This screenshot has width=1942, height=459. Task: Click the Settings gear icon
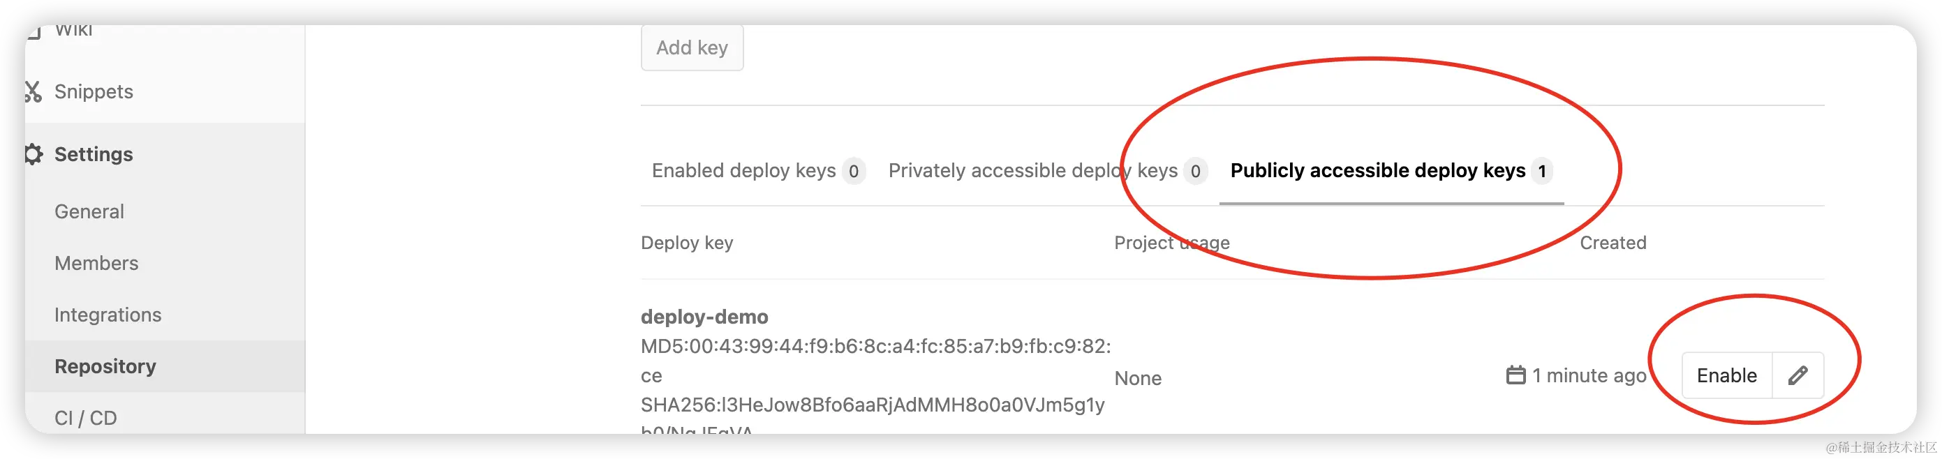tap(34, 154)
